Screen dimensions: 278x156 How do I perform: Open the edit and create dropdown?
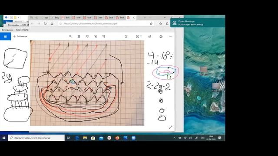(139, 36)
